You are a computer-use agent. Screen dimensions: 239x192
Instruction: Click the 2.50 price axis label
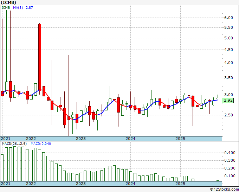coord(229,115)
